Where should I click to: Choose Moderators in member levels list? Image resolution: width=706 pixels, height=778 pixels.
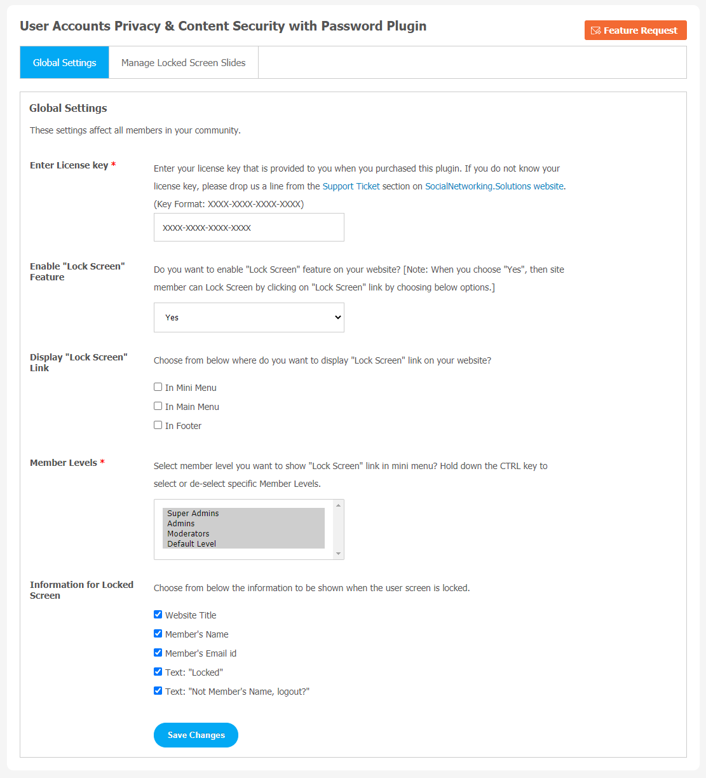(x=243, y=533)
